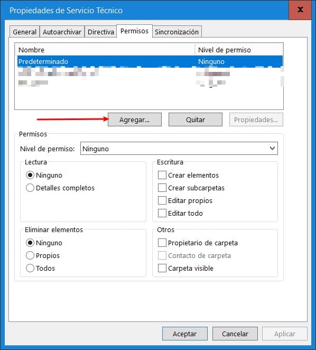
Task: Click the Nombre column header
Action: 106,50
